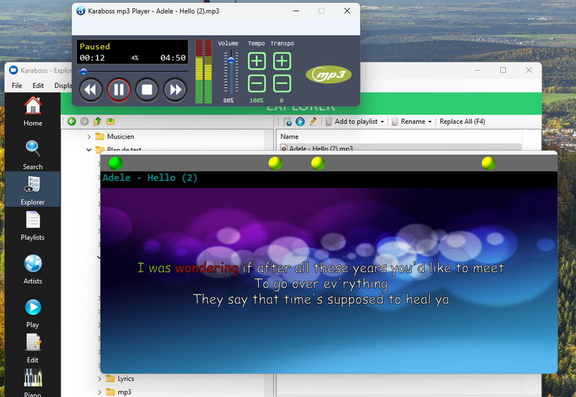Open the Edit menu in menu bar
Viewport: 576px width, 397px height.
click(38, 85)
